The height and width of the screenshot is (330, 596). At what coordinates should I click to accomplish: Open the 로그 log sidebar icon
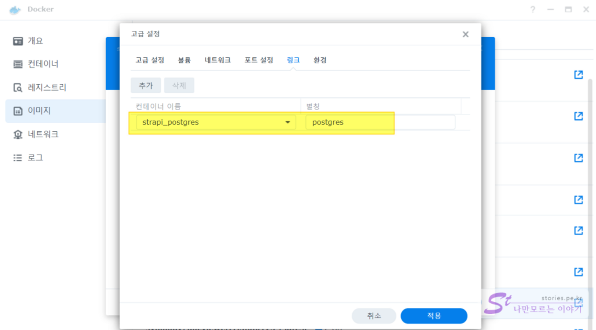click(18, 158)
